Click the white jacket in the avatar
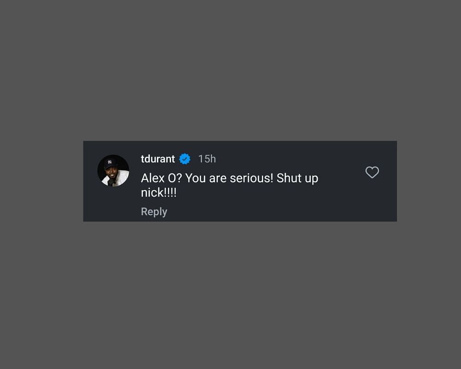 [x=120, y=179]
